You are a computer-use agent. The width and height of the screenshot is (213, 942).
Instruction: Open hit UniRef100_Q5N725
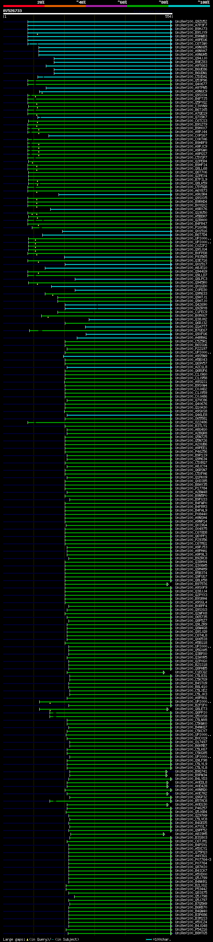[x=191, y=437]
